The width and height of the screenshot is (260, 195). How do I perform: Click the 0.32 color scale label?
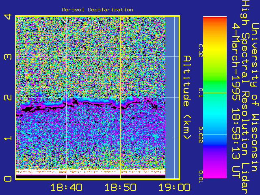[x=201, y=50]
